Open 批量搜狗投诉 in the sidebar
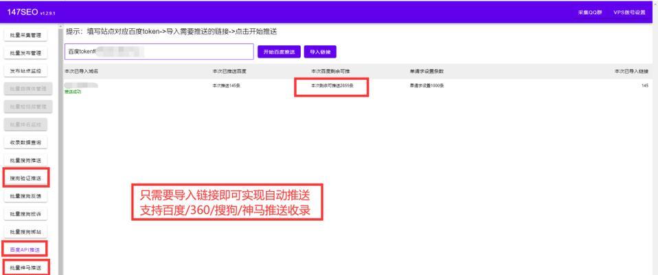This screenshot has width=658, height=275. (x=25, y=214)
